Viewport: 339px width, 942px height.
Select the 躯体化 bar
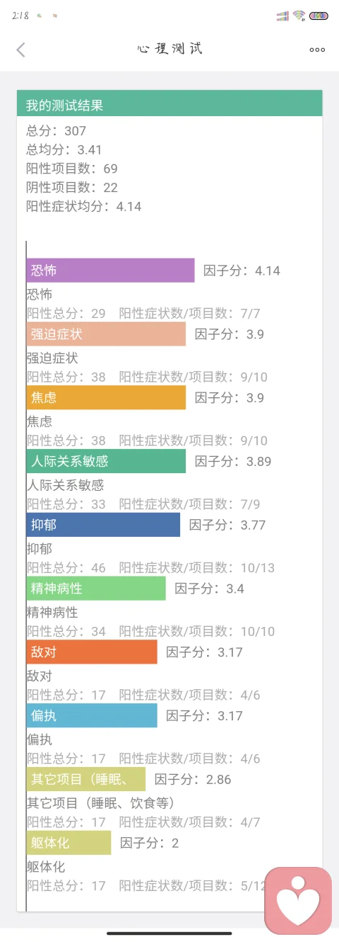69,843
